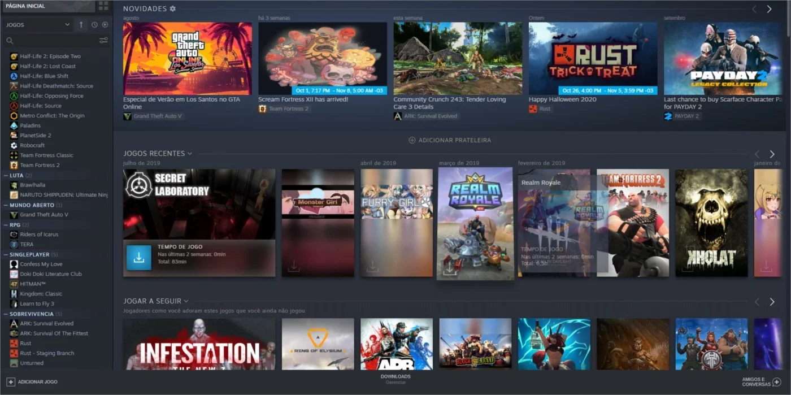Viewport: 791px width, 395px height.
Task: Switch library to grid collections view icon
Action: tap(103, 6)
